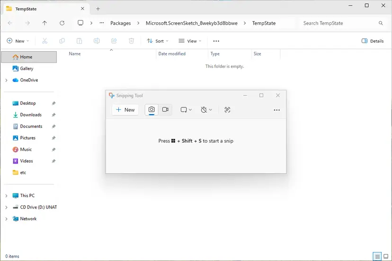
Task: Click the Delete trash icon
Action: (131, 41)
